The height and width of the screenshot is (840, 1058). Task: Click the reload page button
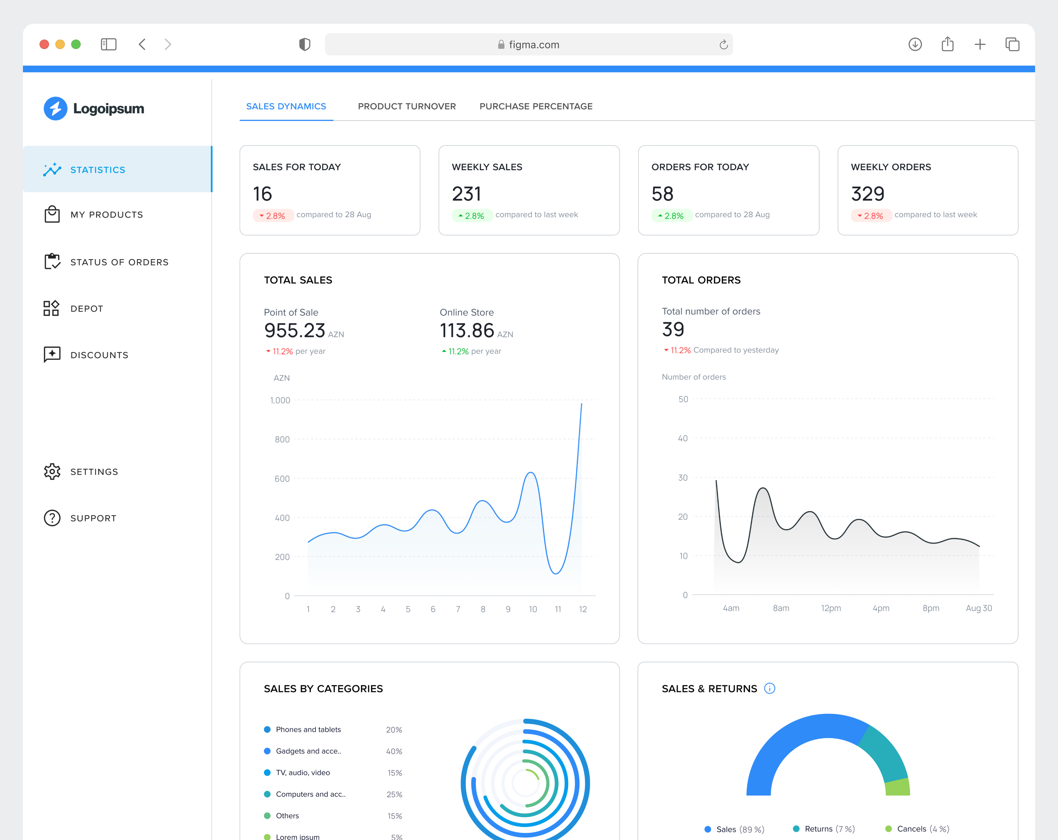point(723,44)
